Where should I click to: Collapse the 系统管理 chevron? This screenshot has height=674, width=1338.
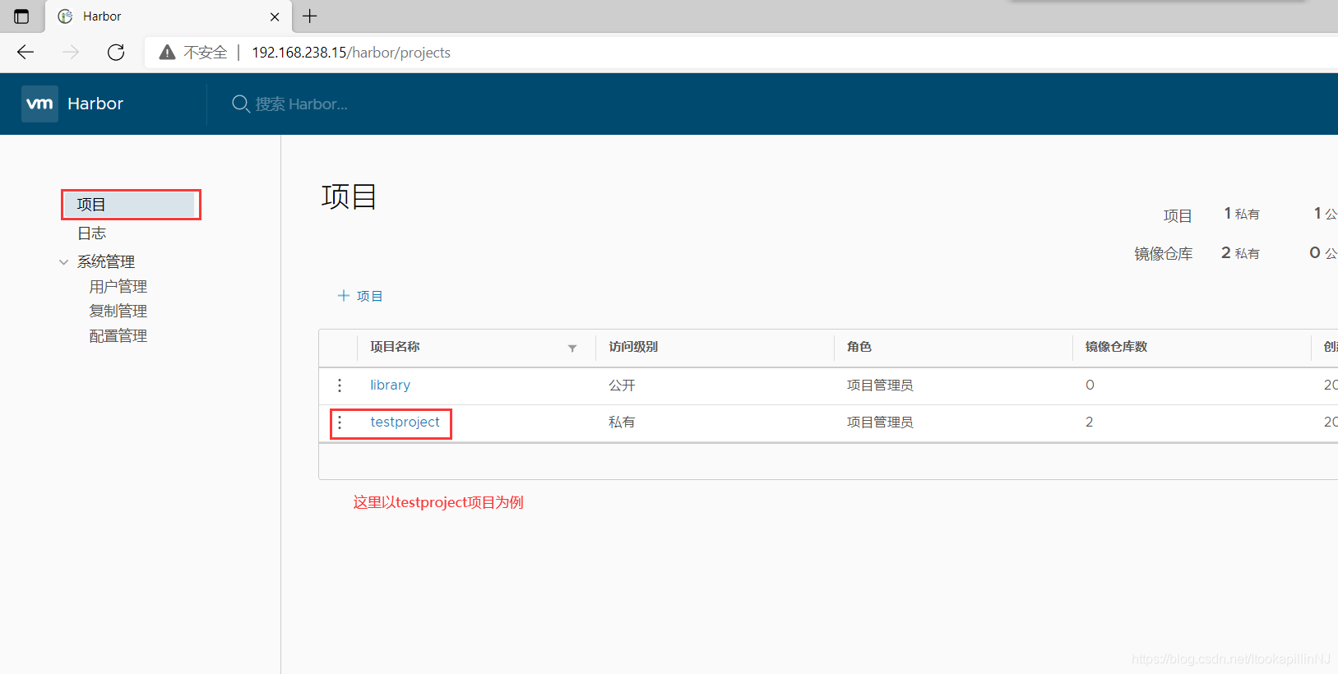[x=63, y=262]
